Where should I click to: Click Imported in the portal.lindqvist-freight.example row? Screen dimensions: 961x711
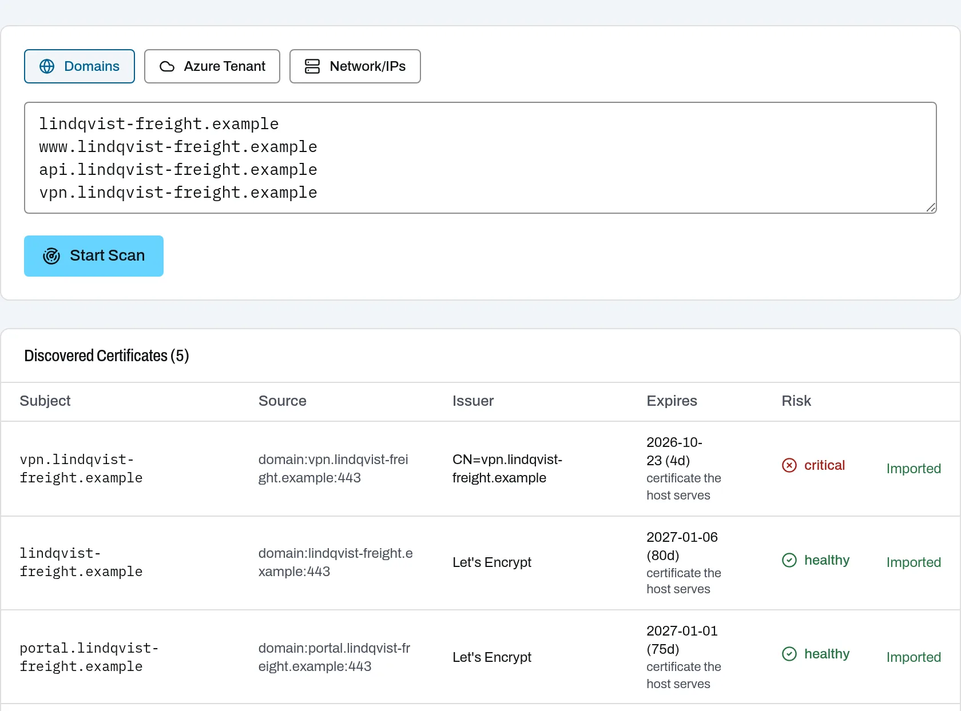coord(914,657)
